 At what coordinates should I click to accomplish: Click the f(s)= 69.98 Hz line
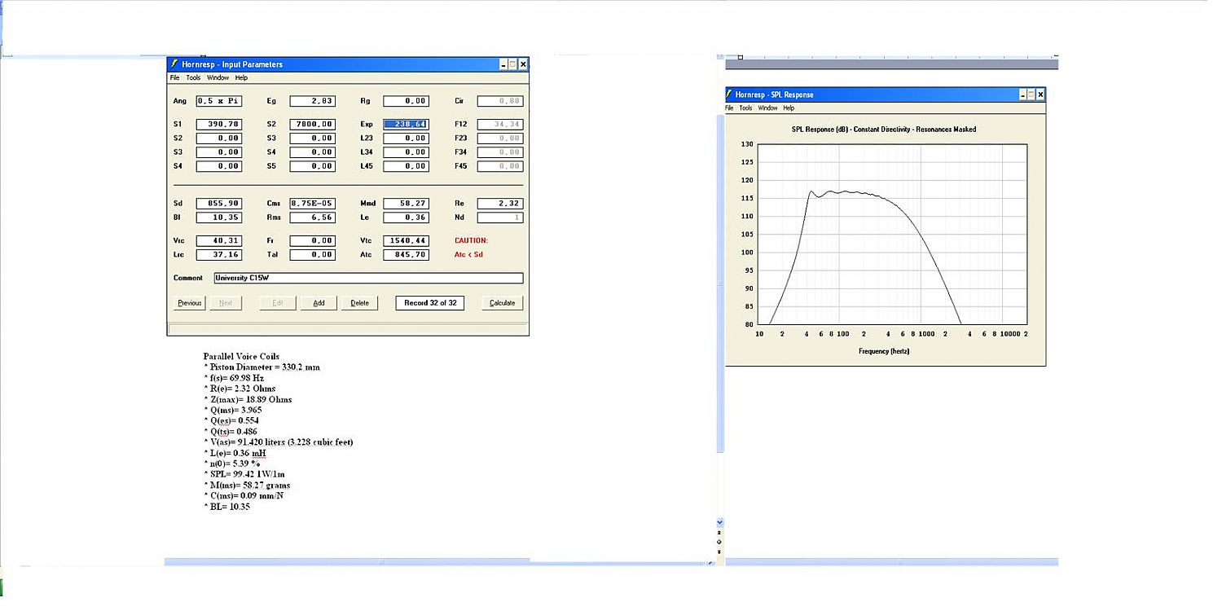pos(234,378)
